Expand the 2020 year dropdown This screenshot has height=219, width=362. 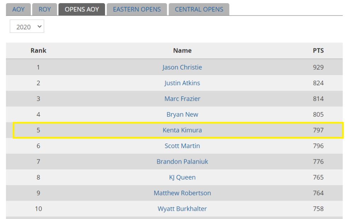(27, 26)
